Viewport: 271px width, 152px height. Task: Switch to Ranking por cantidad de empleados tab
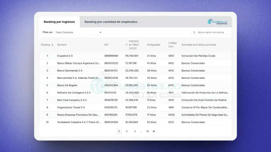point(111,22)
